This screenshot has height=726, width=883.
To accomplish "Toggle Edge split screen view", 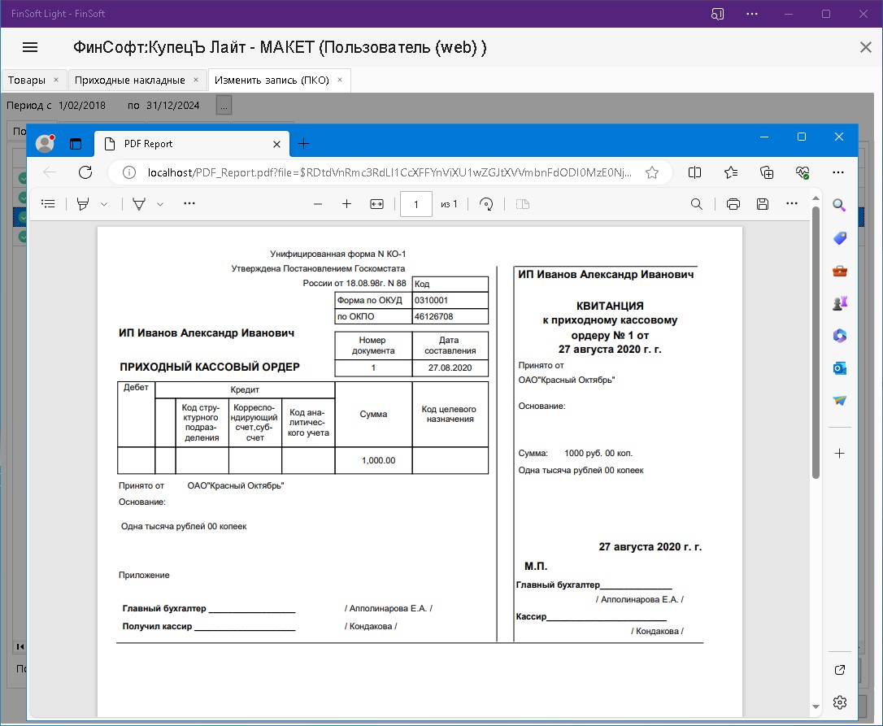I will pos(695,172).
